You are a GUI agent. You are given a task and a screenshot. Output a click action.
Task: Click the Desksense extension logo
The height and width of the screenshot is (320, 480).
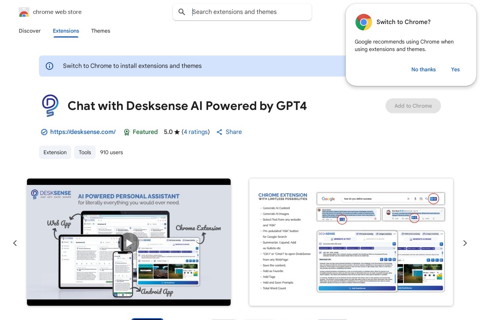[50, 106]
